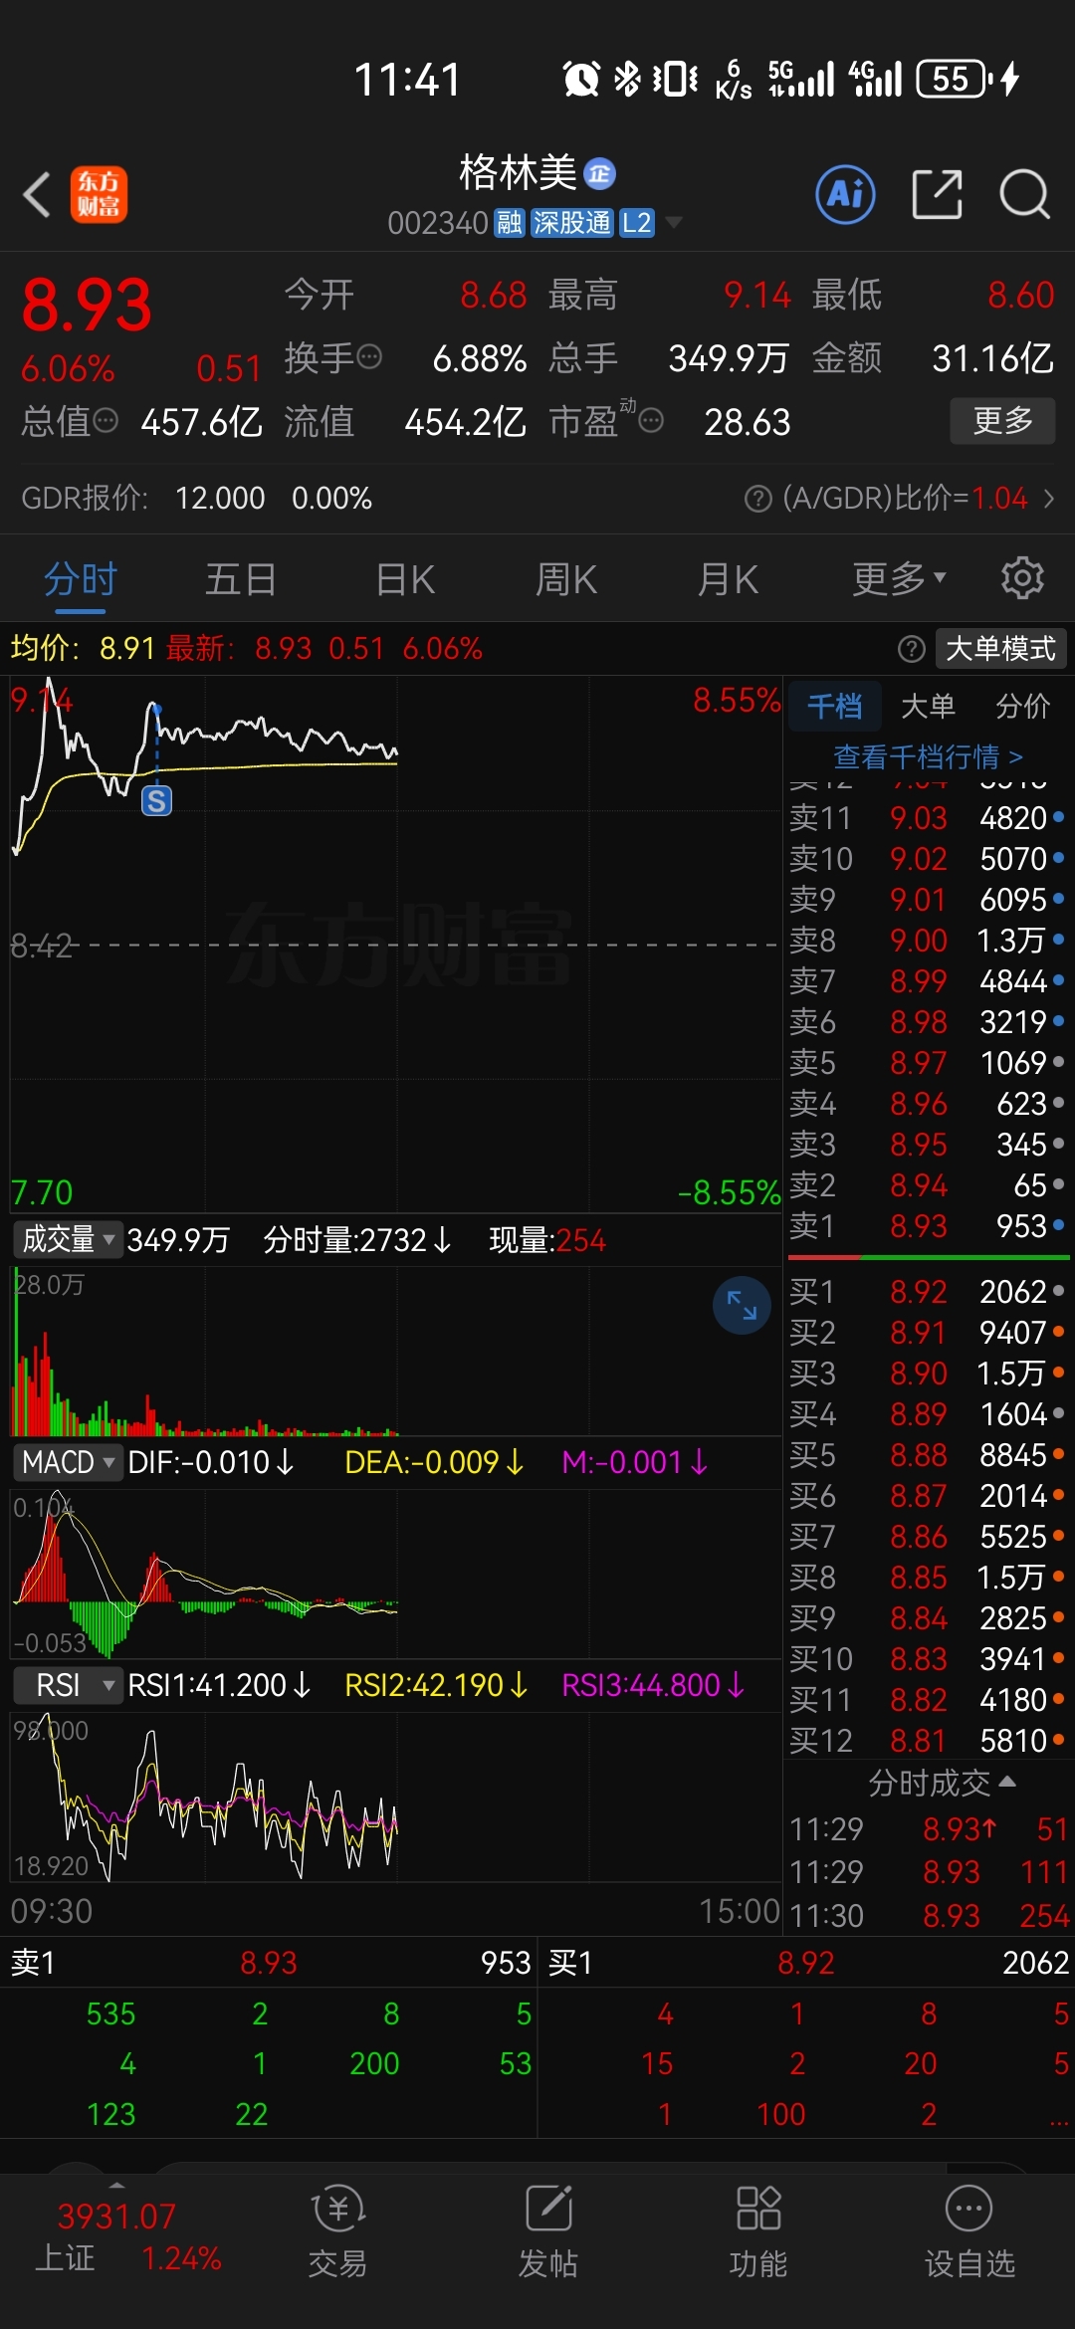Tap the 更多 button in quote summary
1075x2329 pixels.
point(1001,421)
